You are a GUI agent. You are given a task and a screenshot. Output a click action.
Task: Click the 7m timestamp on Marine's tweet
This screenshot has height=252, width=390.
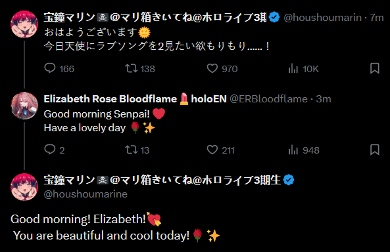[377, 18]
